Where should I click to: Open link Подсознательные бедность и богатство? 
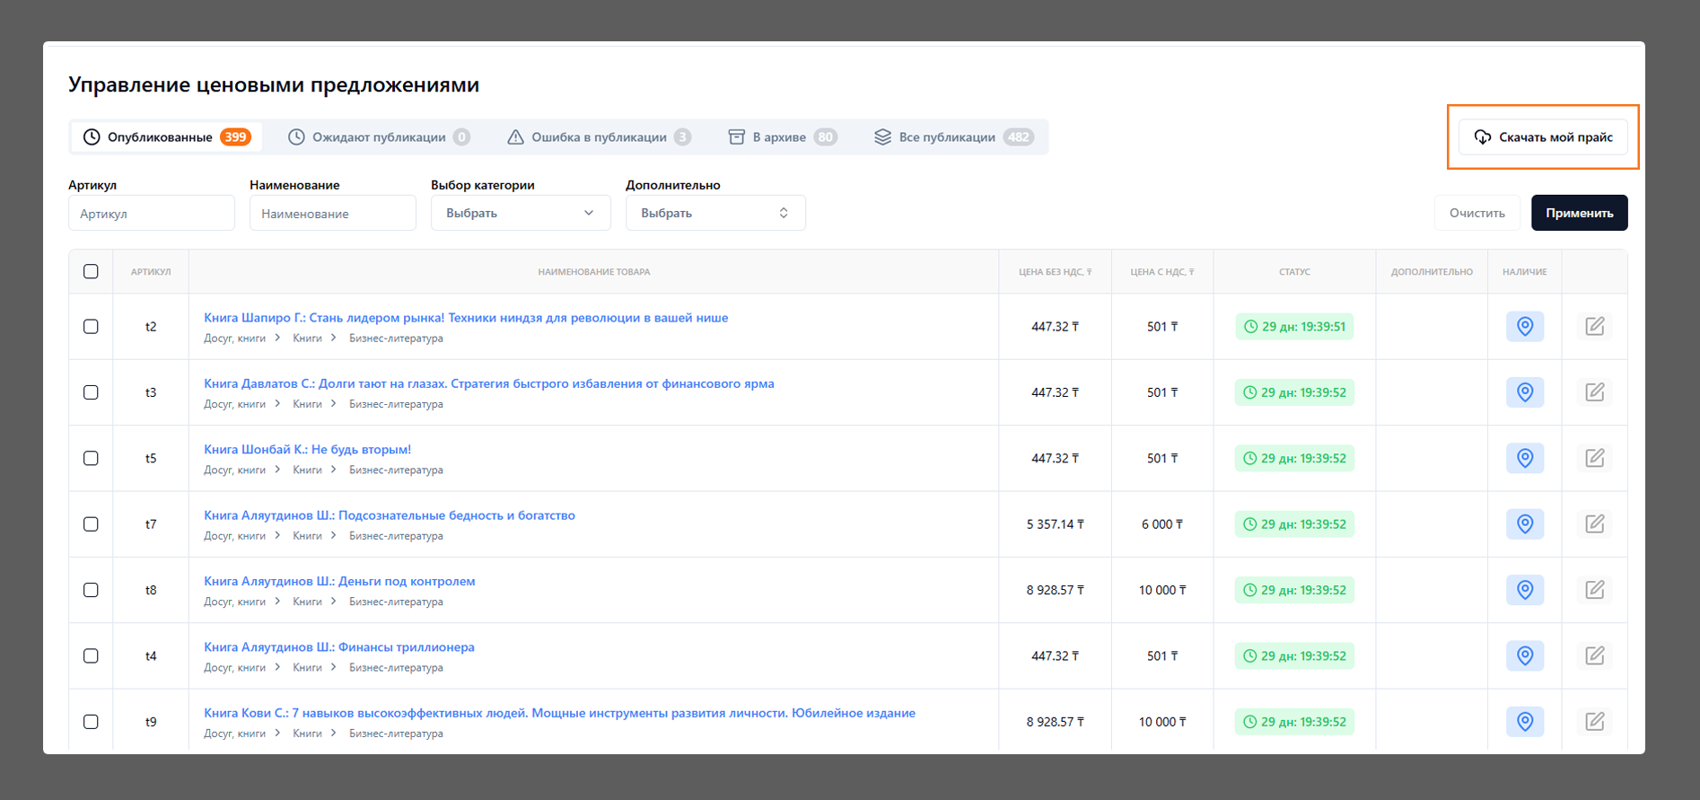coord(390,515)
